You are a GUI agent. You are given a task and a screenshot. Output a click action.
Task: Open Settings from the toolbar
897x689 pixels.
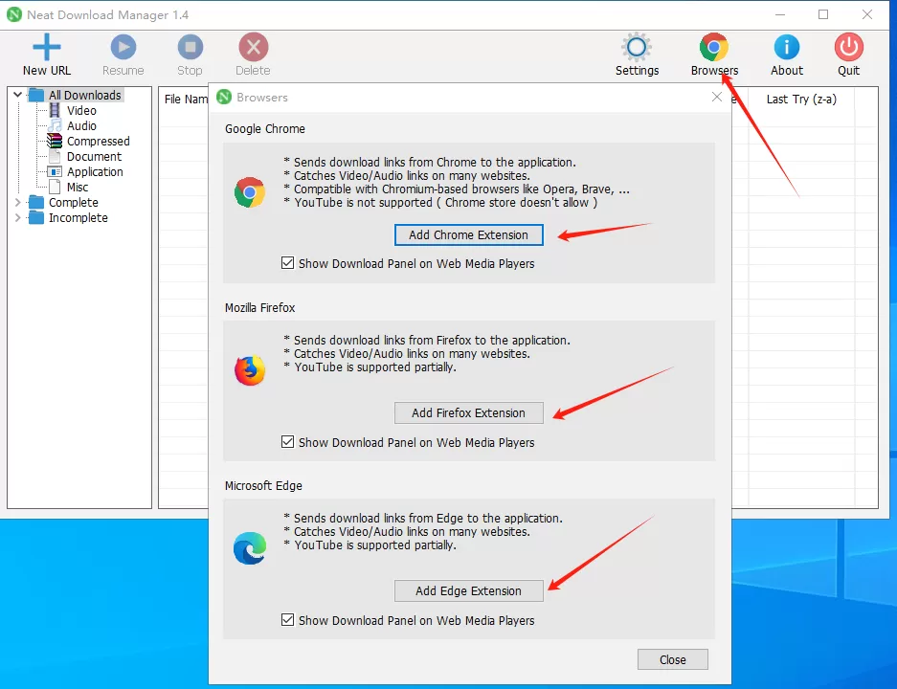[x=637, y=47]
